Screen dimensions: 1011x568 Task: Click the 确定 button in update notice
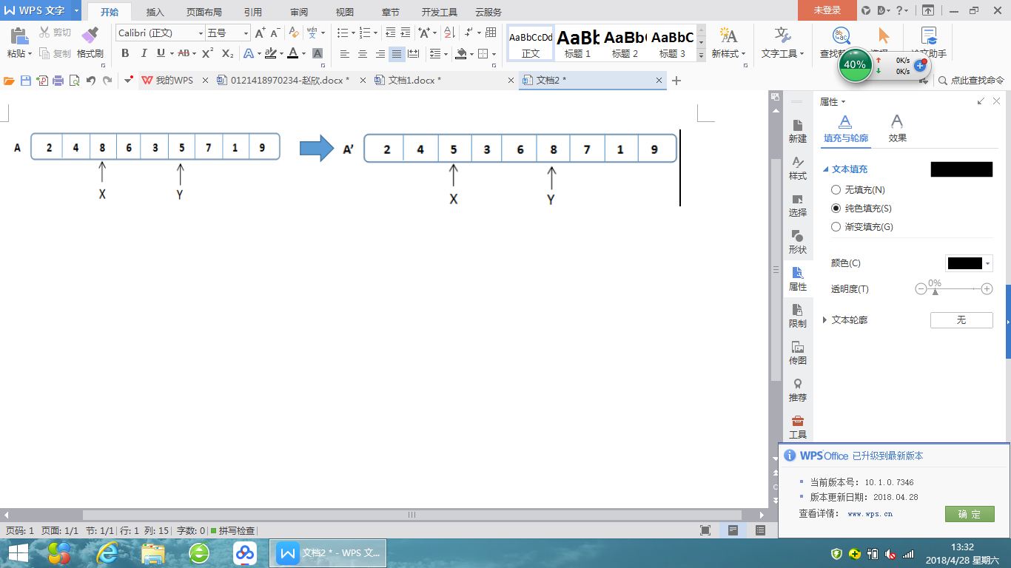point(969,514)
